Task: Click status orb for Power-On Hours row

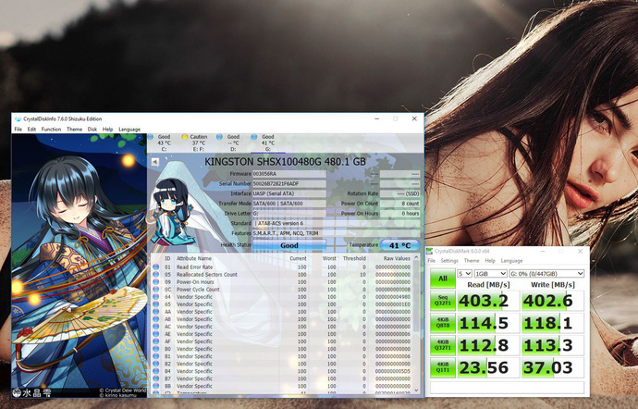Action: (x=156, y=282)
